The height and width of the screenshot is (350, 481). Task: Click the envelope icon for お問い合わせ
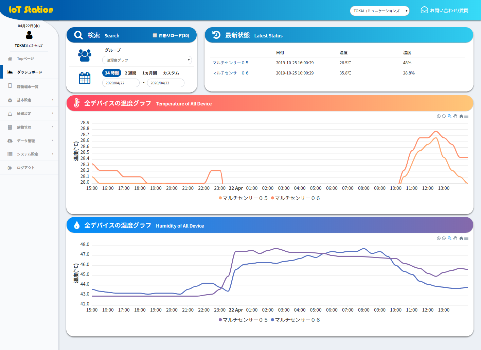coord(424,10)
